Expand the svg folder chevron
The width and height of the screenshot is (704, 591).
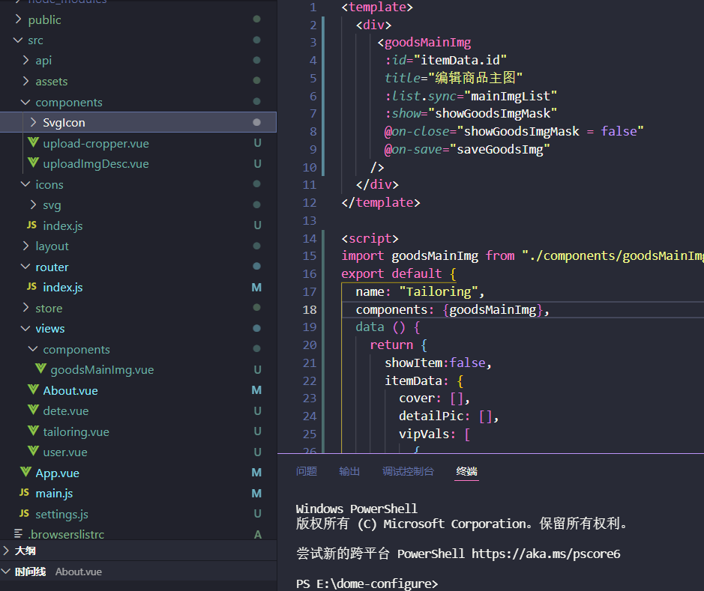(x=33, y=205)
